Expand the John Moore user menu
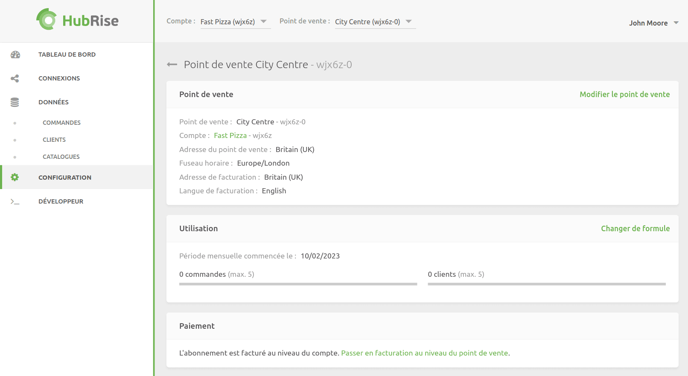The height and width of the screenshot is (376, 688). click(x=653, y=23)
